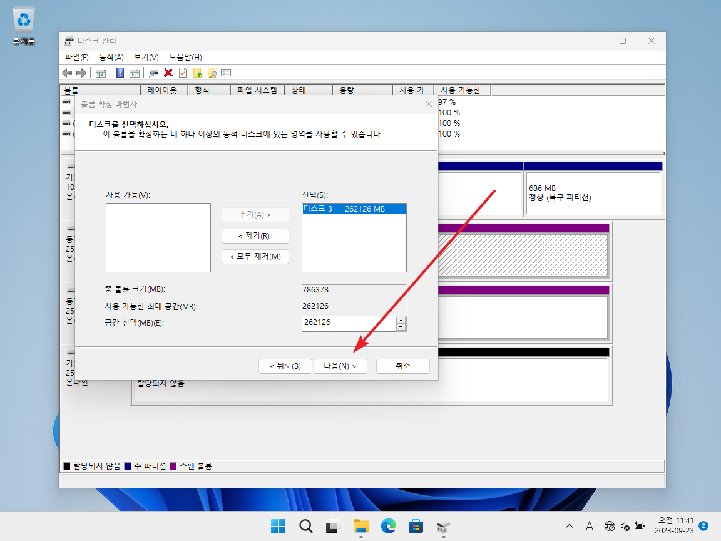721x541 pixels.
Task: Open taskbar Search icon
Action: tap(306, 526)
